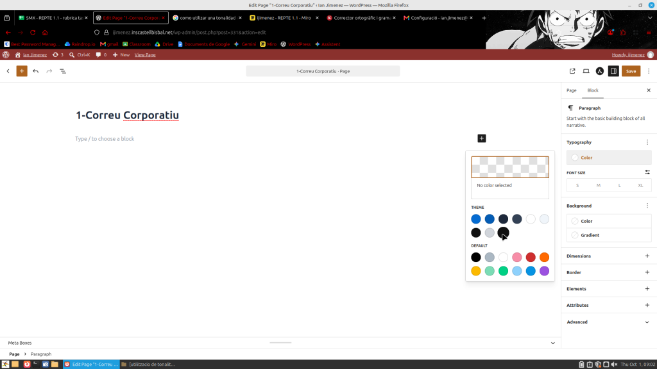Click the black add block plus in canvas
The height and width of the screenshot is (369, 657).
[481, 138]
